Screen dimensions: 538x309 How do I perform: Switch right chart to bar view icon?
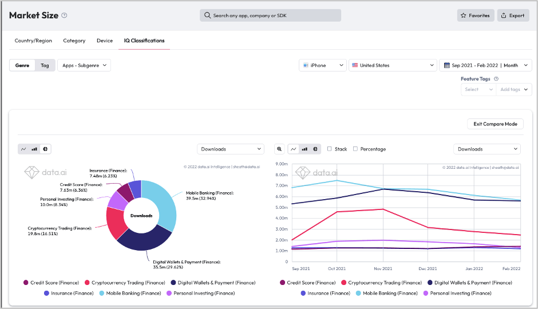(x=304, y=149)
